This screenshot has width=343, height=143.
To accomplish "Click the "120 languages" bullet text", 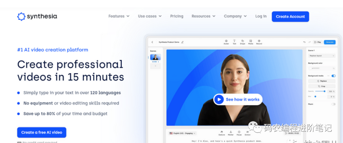I will click(x=105, y=93).
